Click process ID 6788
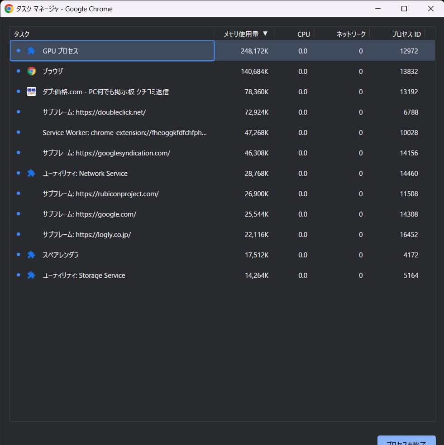This screenshot has height=445, width=444. click(x=411, y=112)
